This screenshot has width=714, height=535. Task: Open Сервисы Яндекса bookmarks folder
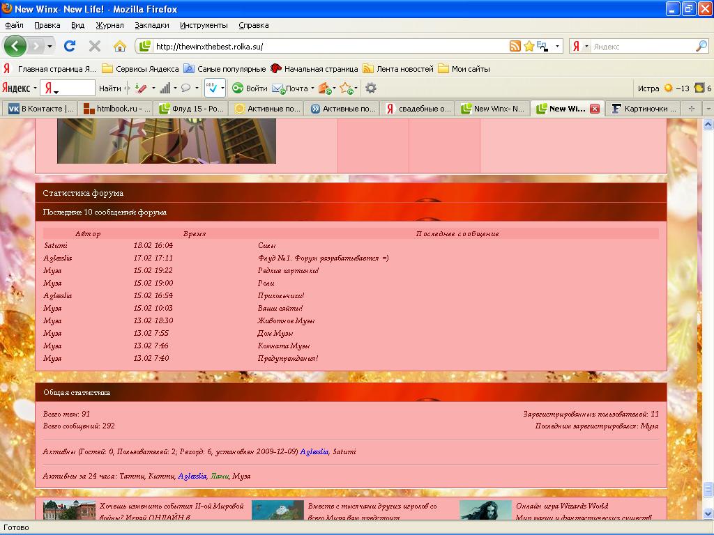[x=140, y=69]
